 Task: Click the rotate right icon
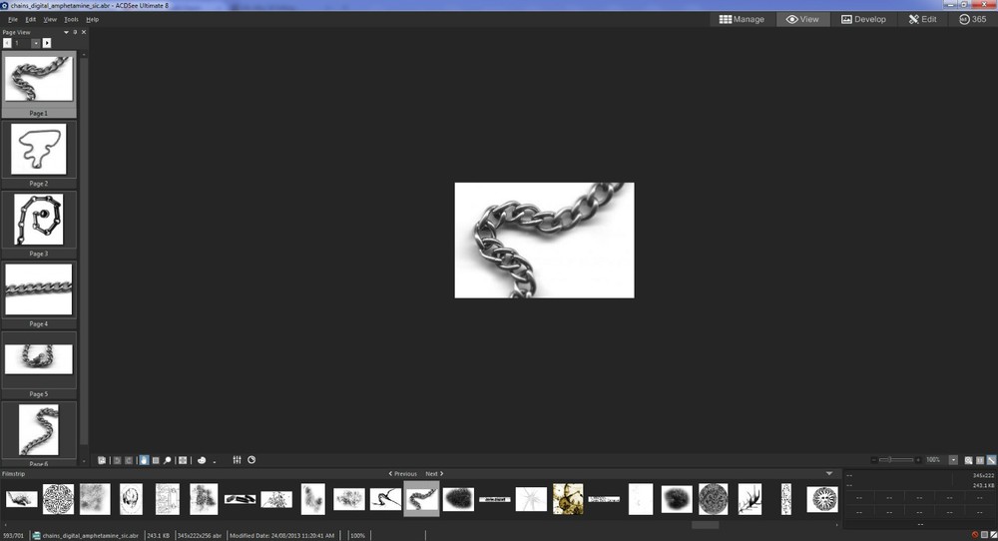click(129, 460)
